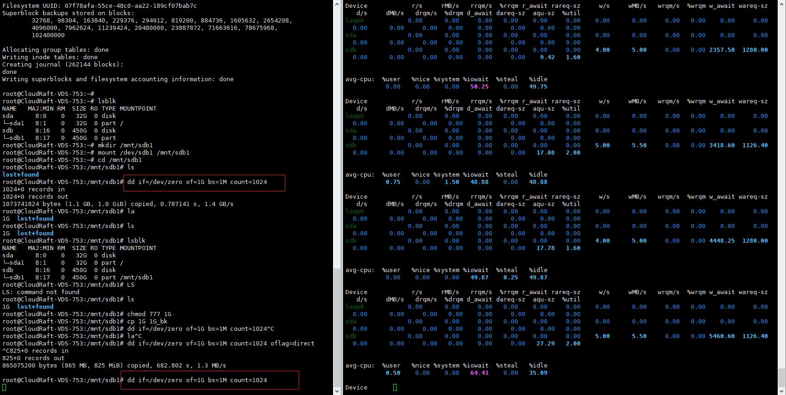Click the 'Superblock backups stored on blocks:' line
The height and width of the screenshot is (395, 786).
[68, 13]
